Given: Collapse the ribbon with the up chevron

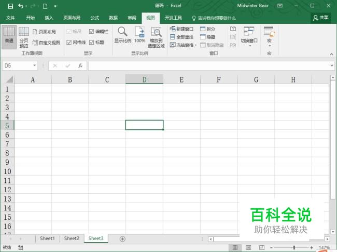Looking at the screenshot, I should [331, 54].
